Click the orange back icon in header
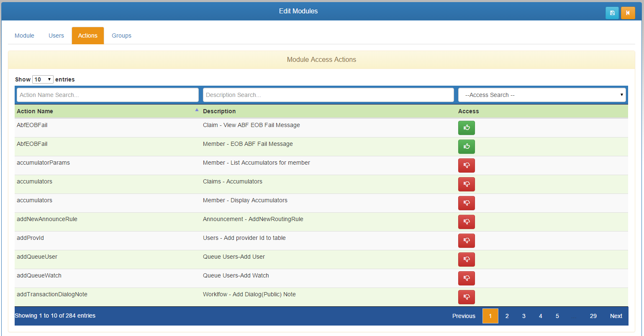 pos(628,13)
